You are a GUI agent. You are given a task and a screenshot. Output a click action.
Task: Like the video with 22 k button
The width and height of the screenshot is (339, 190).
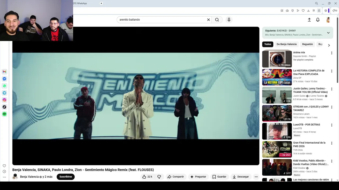click(x=147, y=177)
